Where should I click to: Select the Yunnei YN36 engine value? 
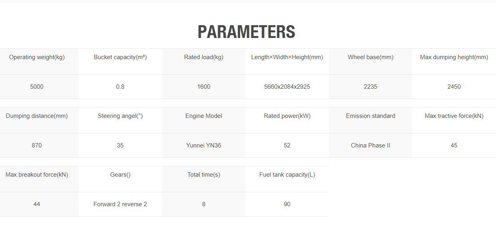point(204,145)
